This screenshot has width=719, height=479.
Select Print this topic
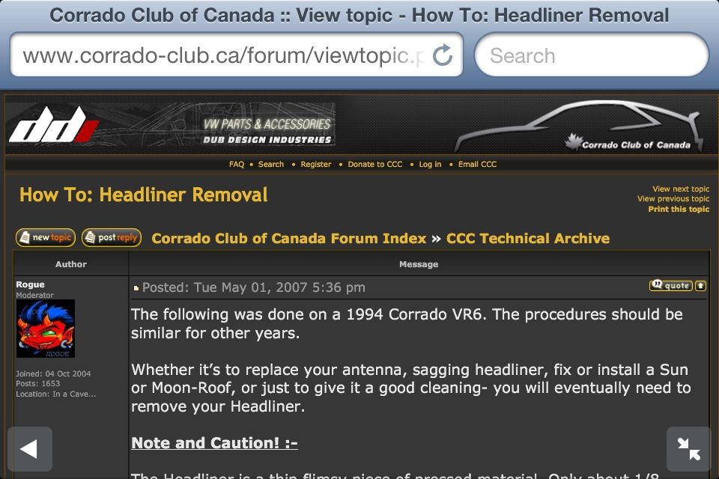(679, 210)
